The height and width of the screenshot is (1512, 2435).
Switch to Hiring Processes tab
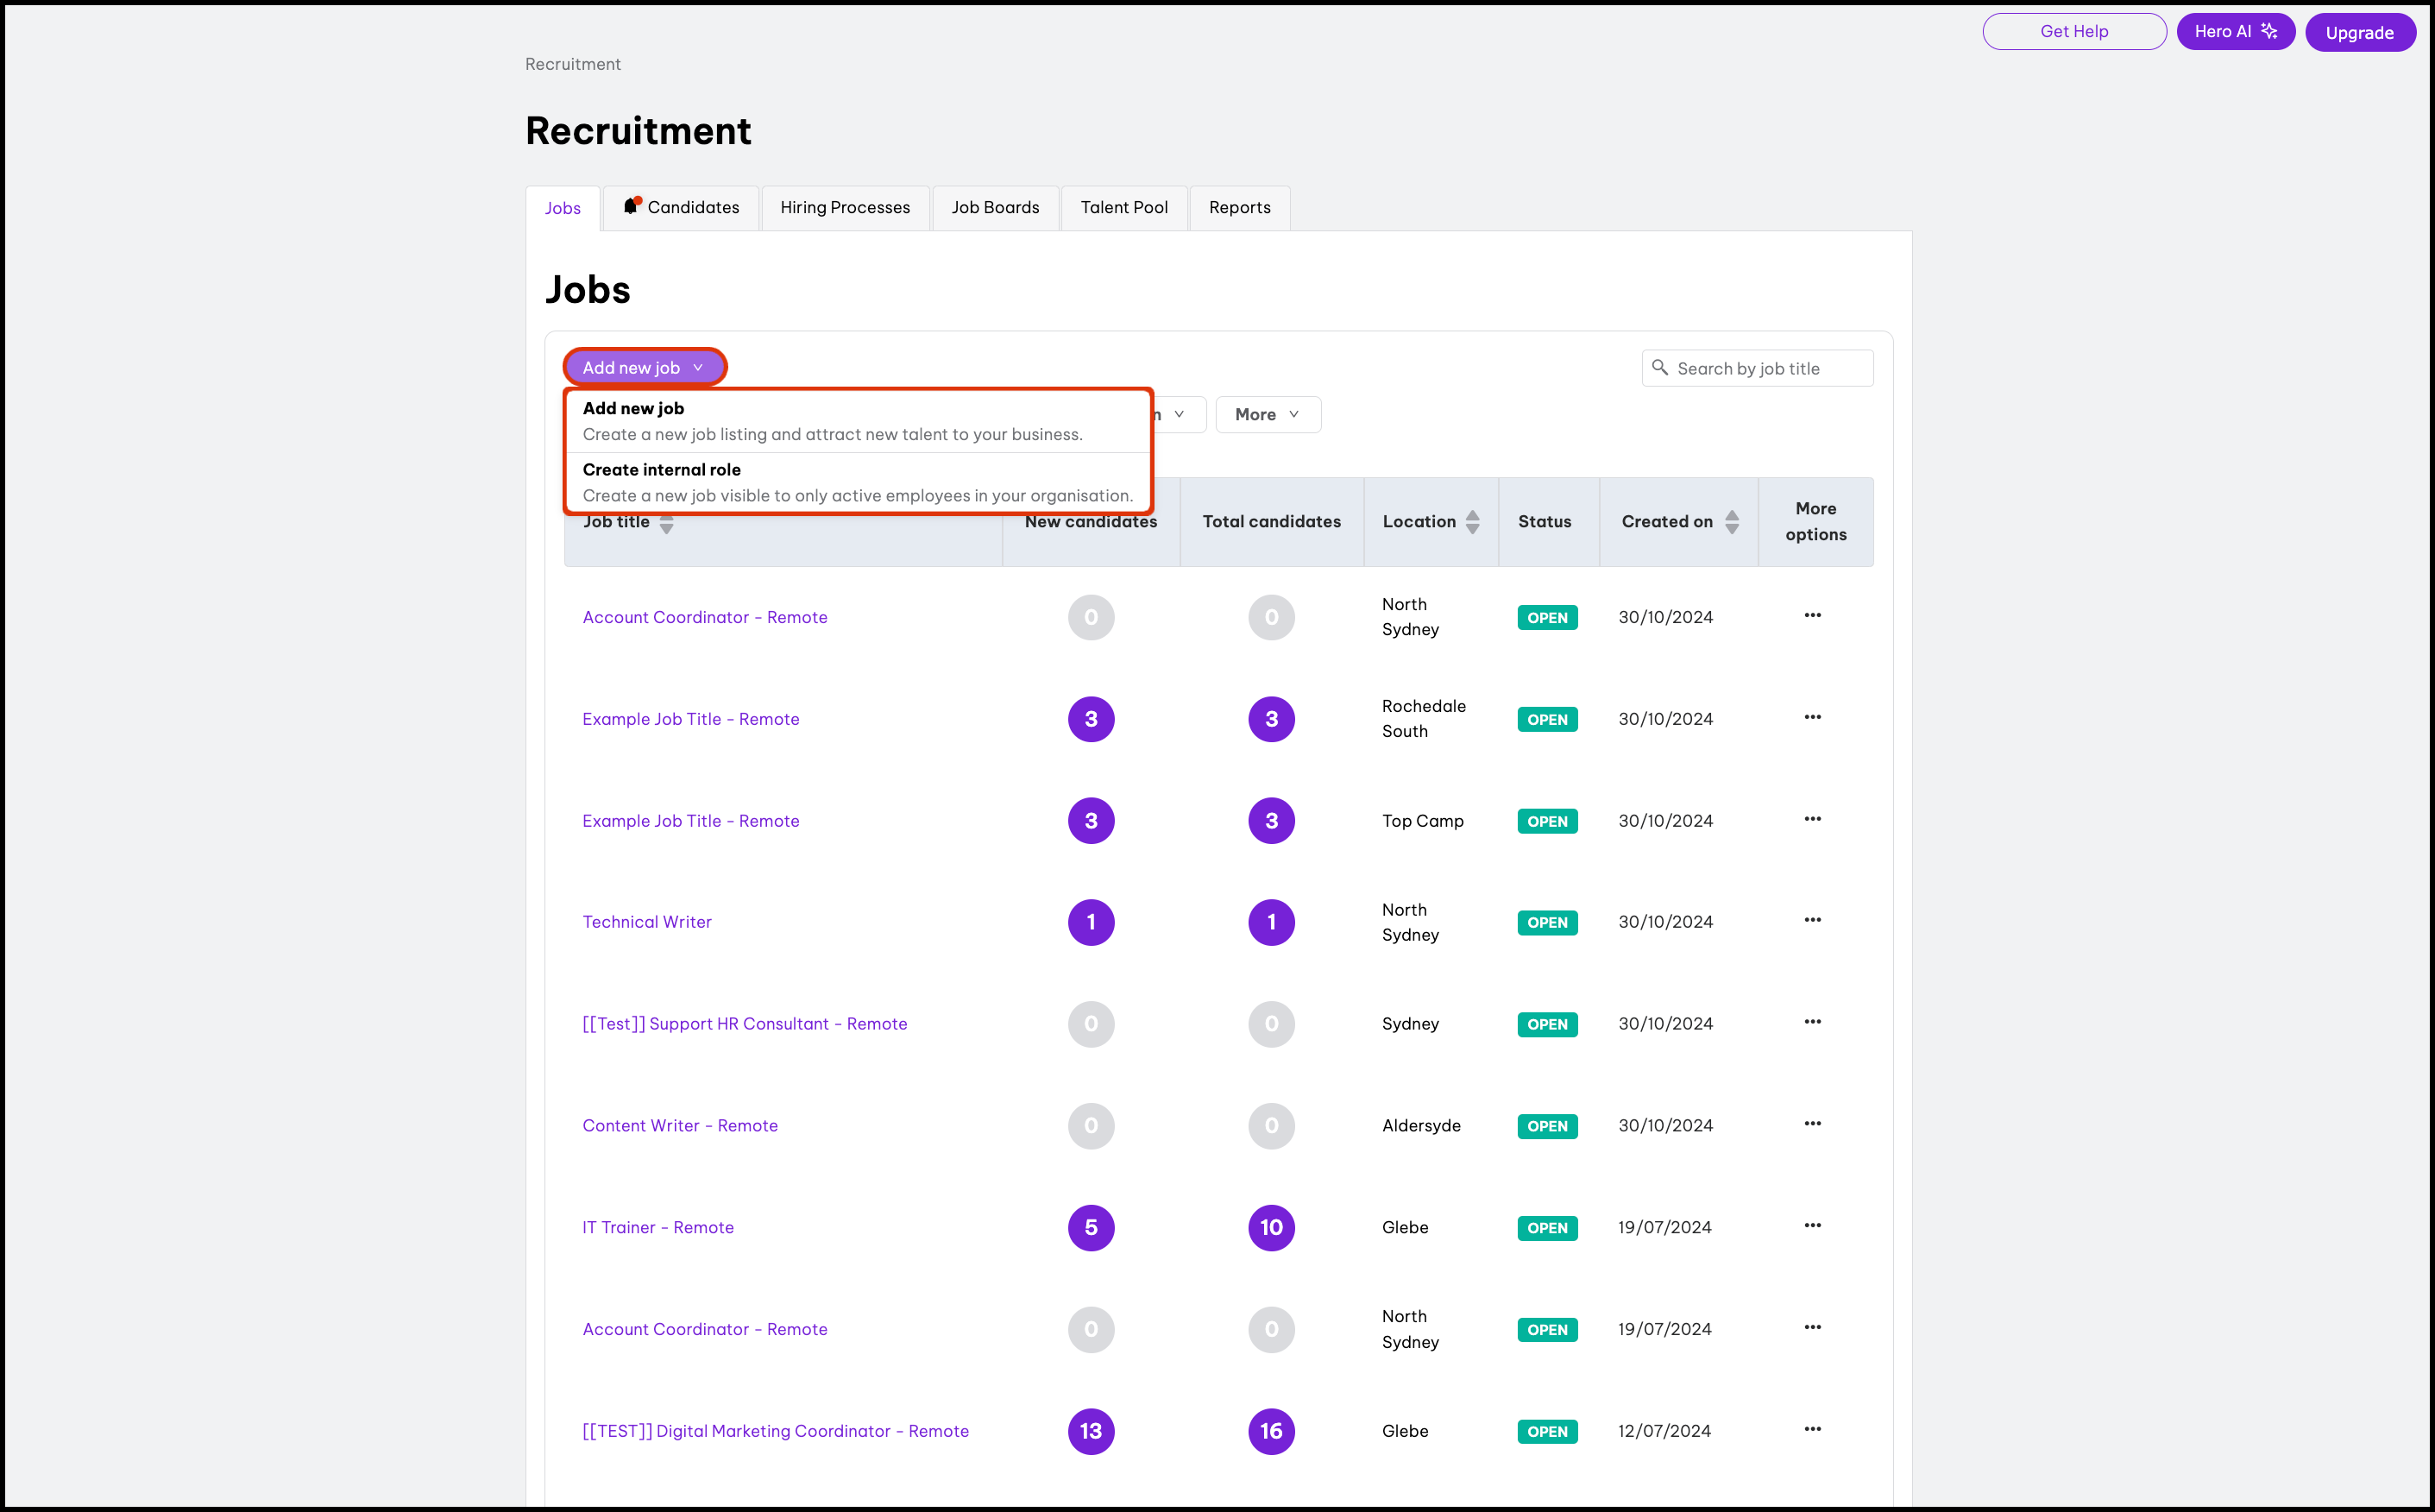click(845, 208)
